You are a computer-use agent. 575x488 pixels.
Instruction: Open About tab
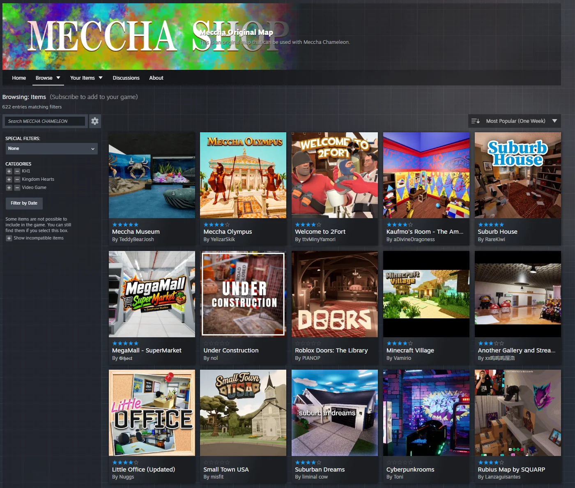tap(156, 78)
